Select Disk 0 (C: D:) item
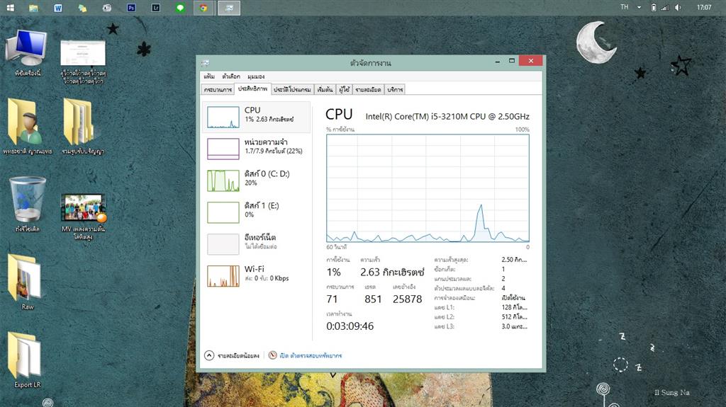Viewport: 726px width, 407px height. (x=257, y=180)
